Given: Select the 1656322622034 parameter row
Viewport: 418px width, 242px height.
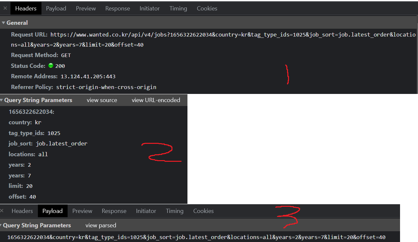Looking at the screenshot, I should (x=31, y=112).
